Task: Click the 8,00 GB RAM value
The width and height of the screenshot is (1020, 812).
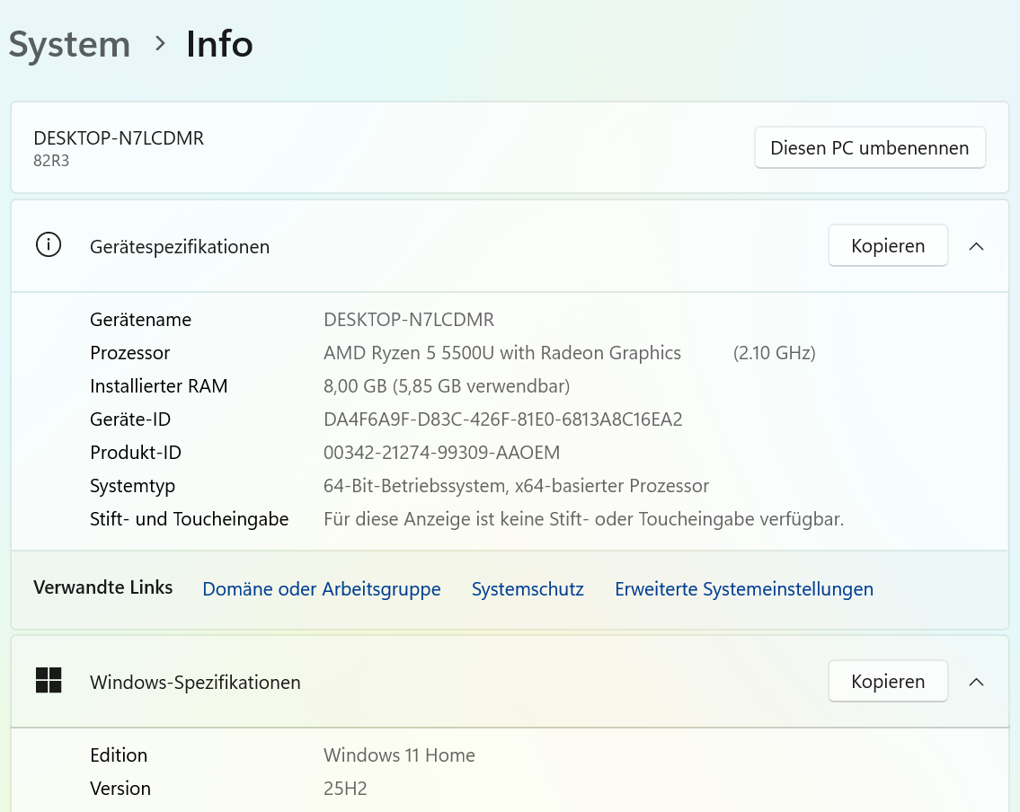Action: 447,386
